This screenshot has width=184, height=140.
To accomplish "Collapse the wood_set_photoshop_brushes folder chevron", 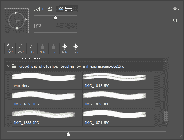I will pos(9,66).
